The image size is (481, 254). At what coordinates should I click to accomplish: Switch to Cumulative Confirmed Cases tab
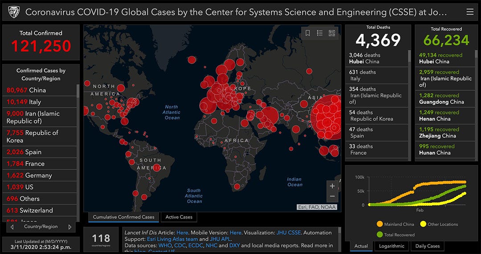pos(124,217)
